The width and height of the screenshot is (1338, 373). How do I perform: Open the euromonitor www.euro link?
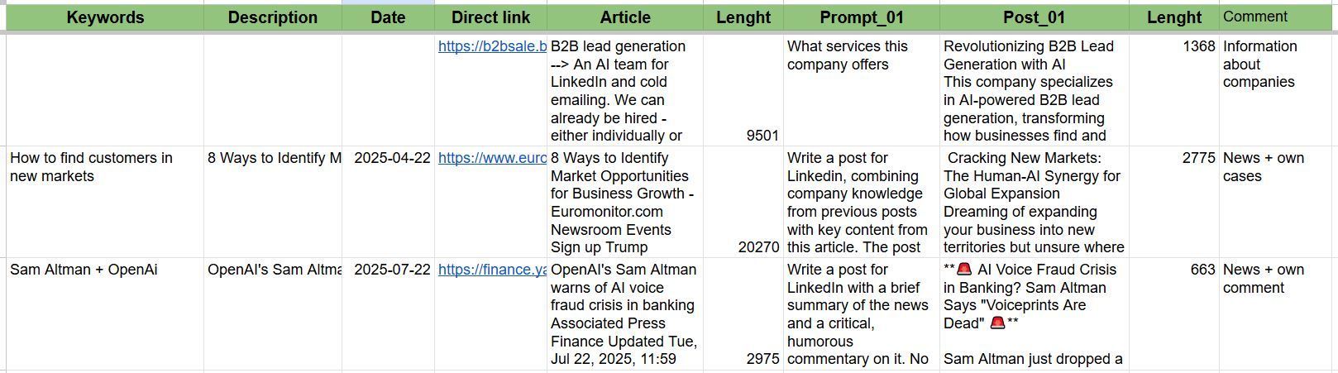(x=492, y=158)
